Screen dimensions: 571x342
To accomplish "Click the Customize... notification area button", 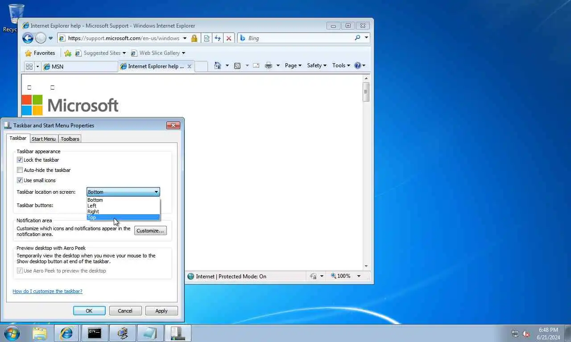I will click(x=150, y=231).
